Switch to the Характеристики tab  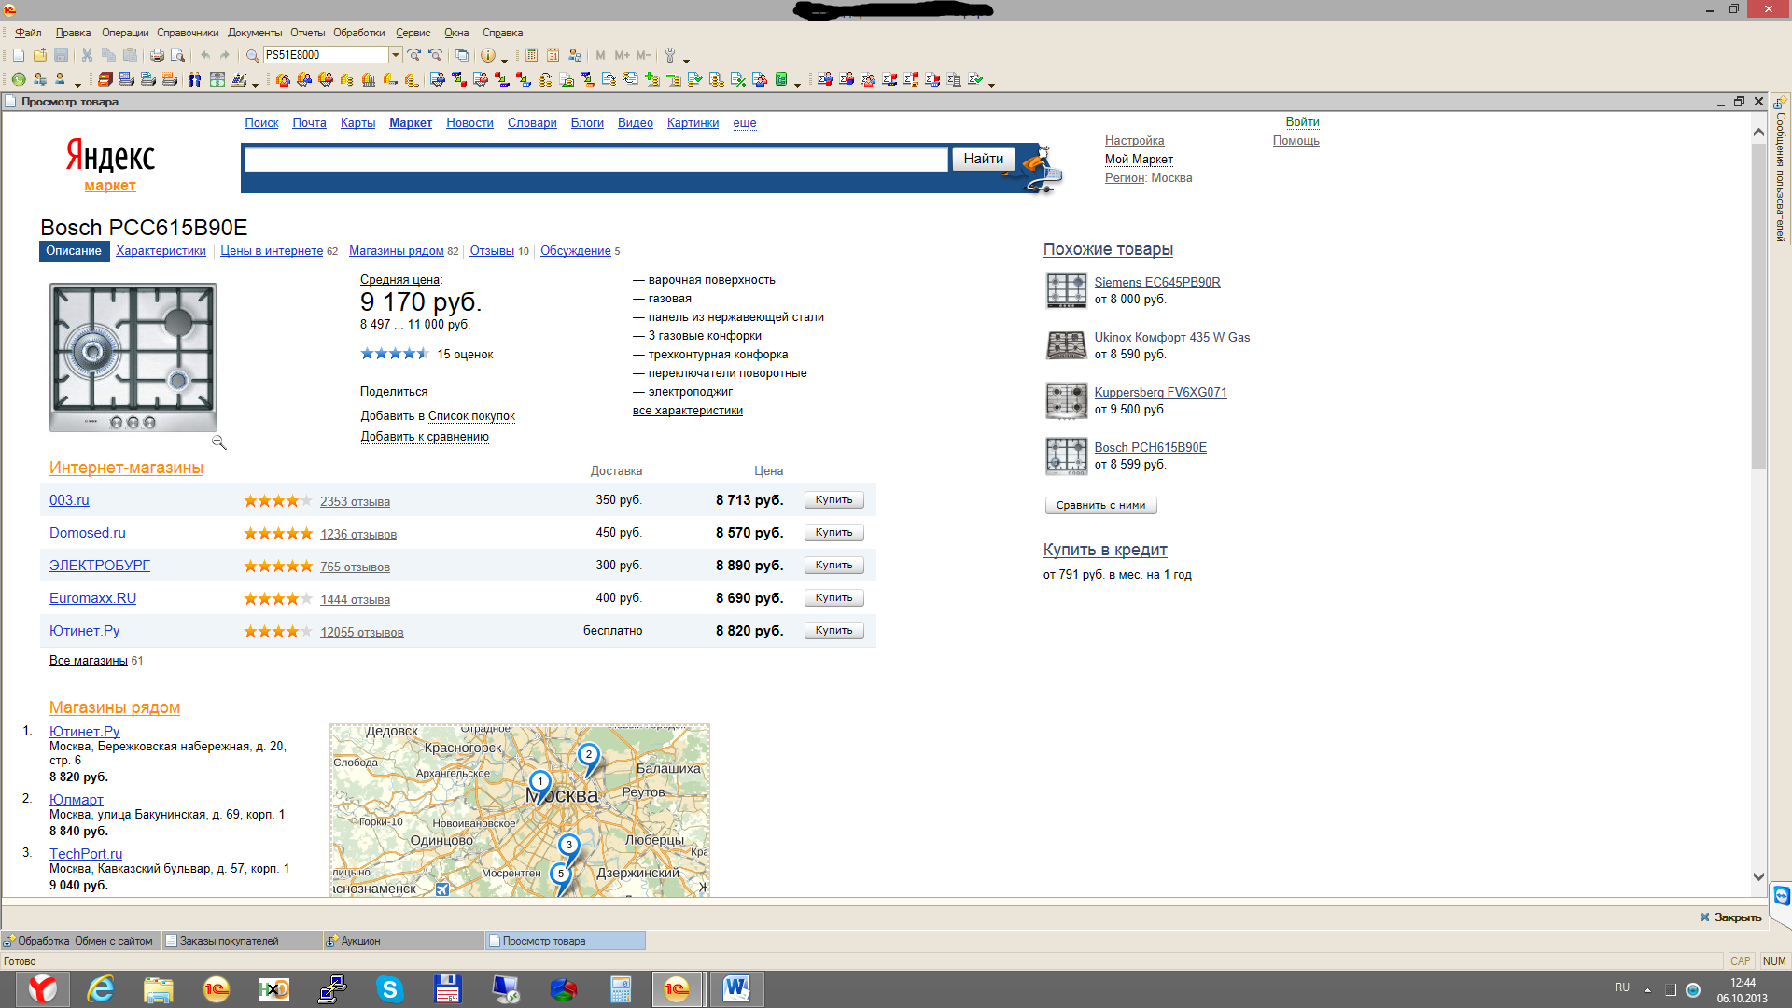161,251
